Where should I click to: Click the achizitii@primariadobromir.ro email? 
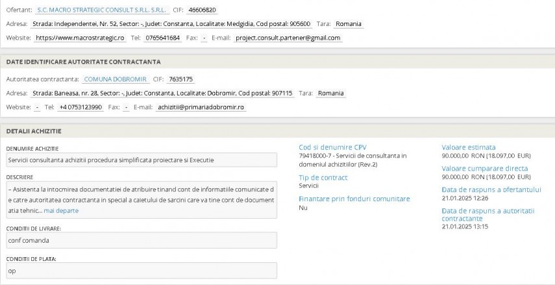point(201,107)
